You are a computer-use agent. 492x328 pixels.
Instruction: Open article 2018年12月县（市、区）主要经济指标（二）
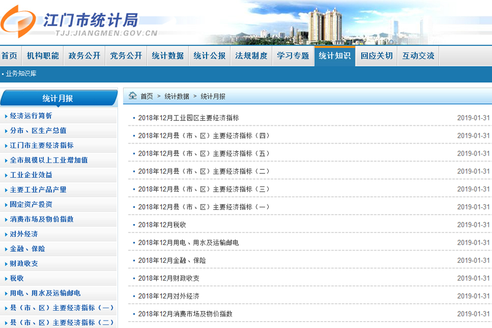point(204,171)
